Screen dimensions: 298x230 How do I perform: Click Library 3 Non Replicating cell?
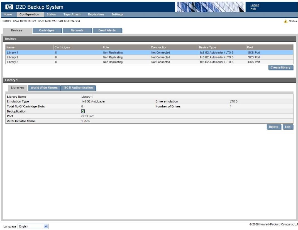113,62
